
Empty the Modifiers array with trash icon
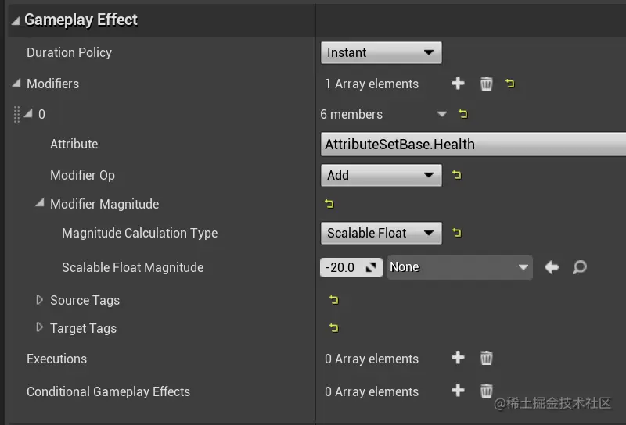pos(486,84)
